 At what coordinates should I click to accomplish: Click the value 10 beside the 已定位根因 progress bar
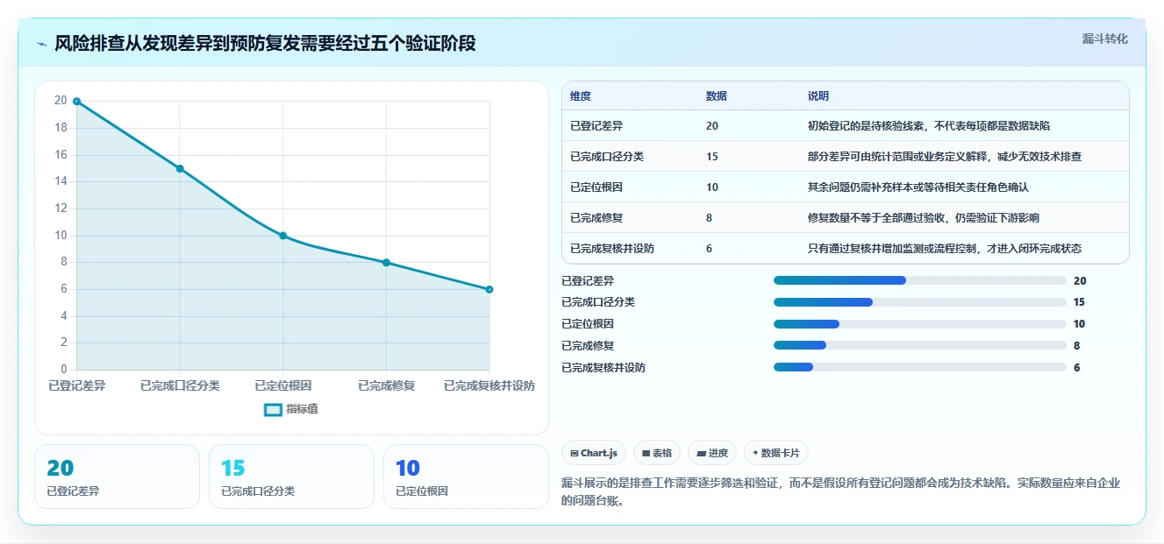pyautogui.click(x=1079, y=324)
